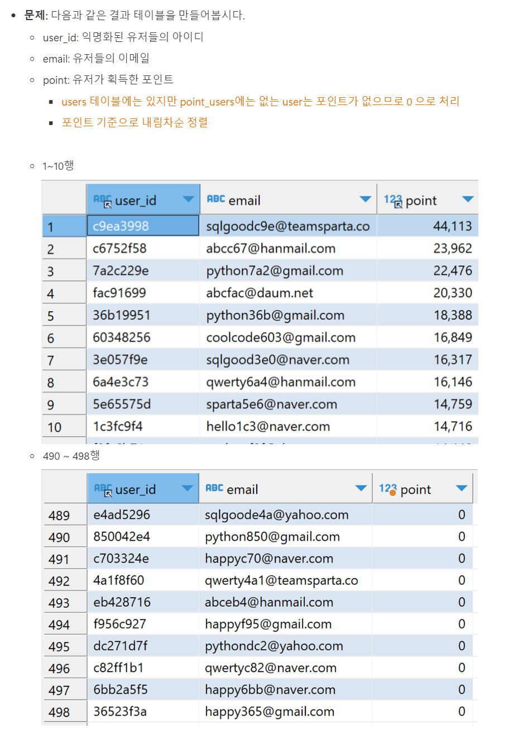
Task: Select cell python7a2@gmail.com
Action: [289, 270]
